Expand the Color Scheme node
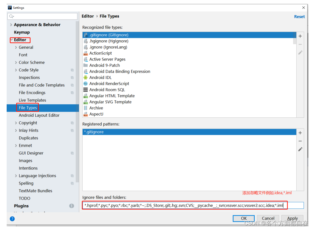The width and height of the screenshot is (313, 229). point(16,63)
